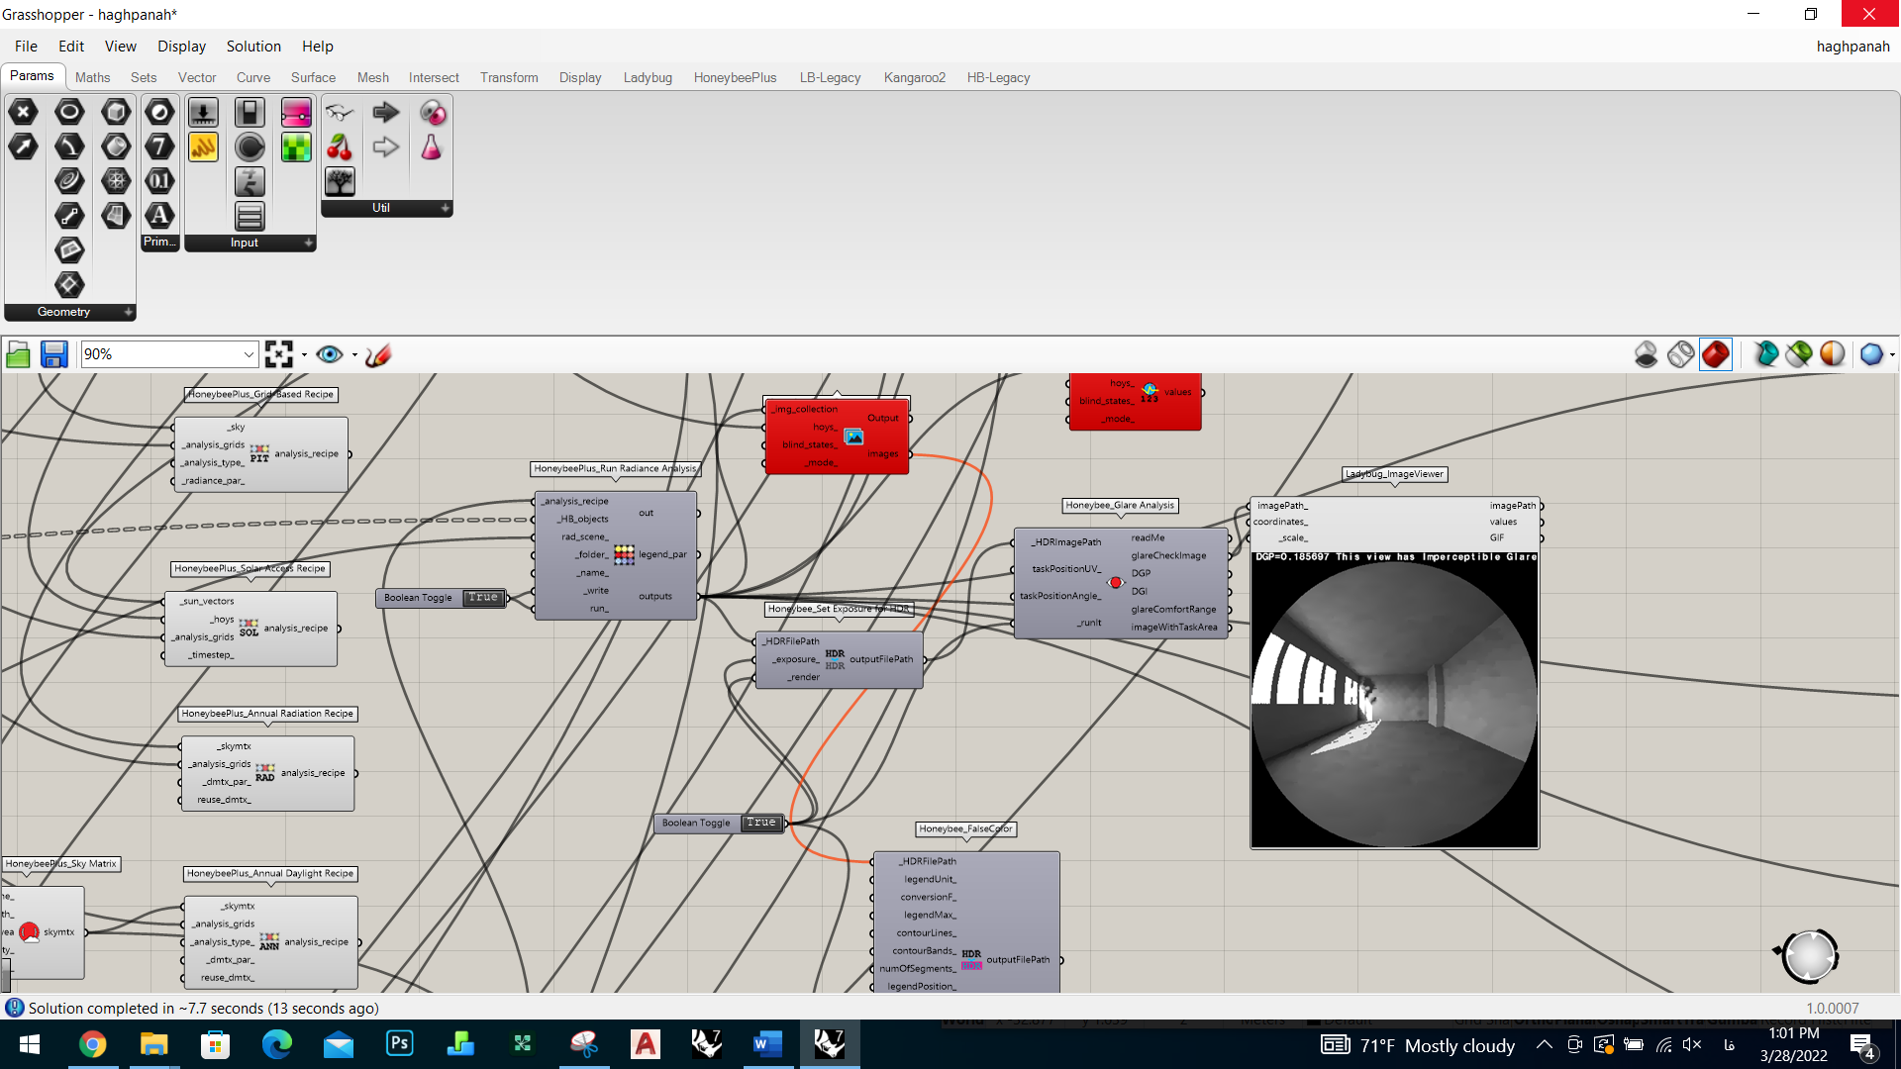The height and width of the screenshot is (1069, 1901).
Task: Select the Number Slider input icon
Action: (203, 112)
